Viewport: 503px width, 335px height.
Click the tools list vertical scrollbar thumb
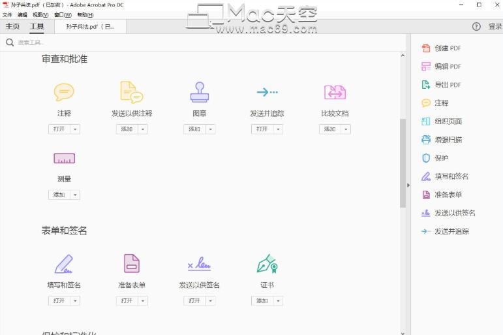point(403,163)
